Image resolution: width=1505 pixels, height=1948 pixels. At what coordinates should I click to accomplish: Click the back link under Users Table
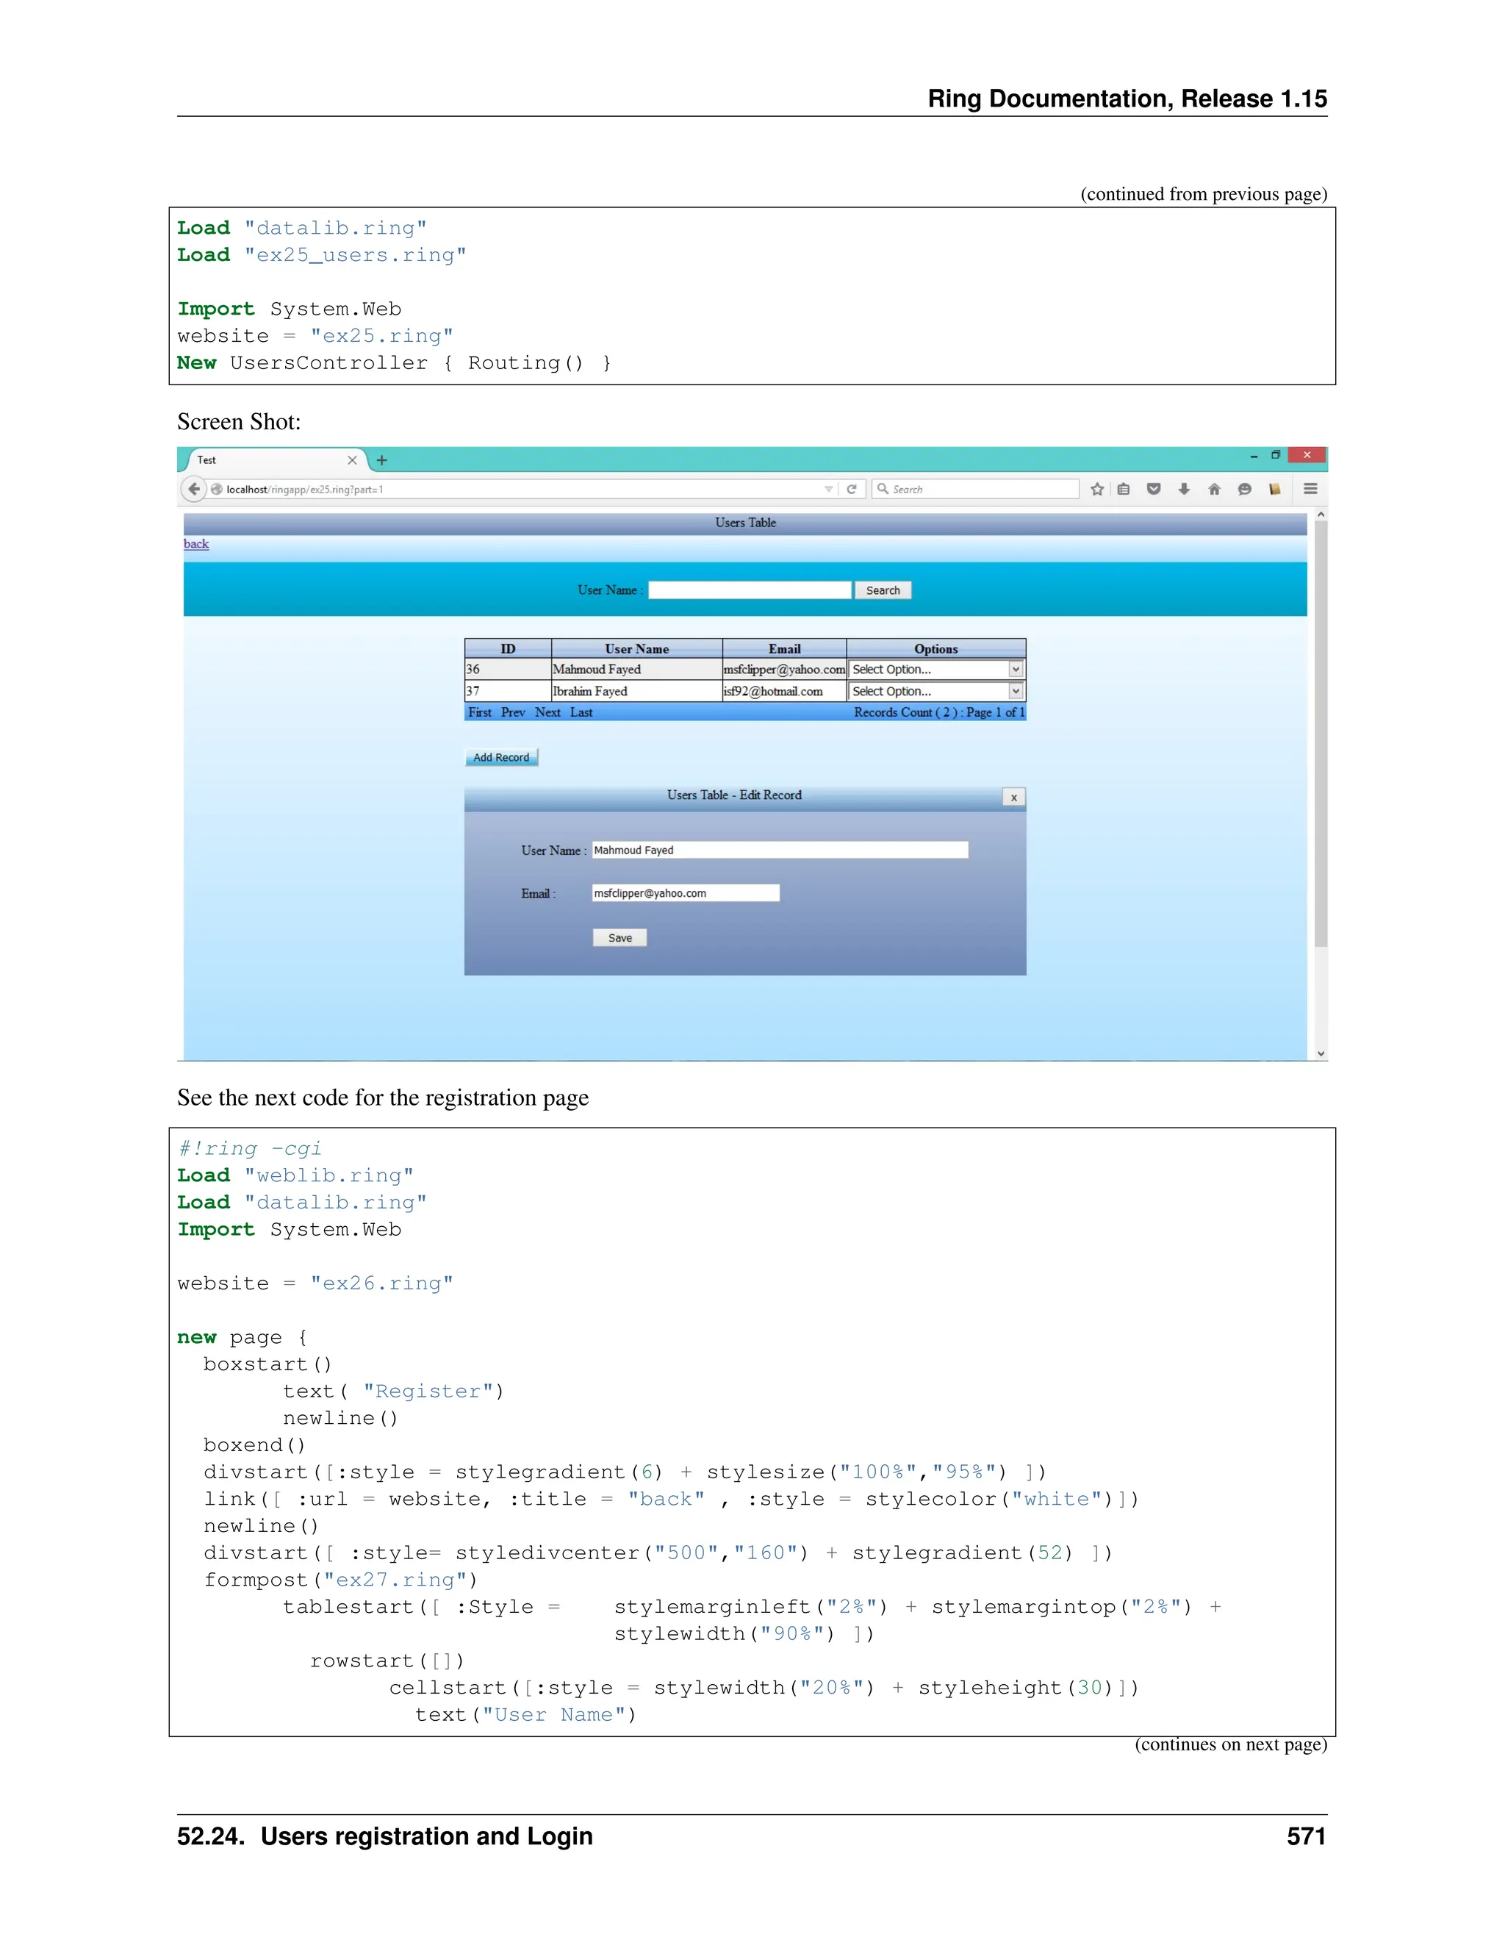pyautogui.click(x=196, y=544)
